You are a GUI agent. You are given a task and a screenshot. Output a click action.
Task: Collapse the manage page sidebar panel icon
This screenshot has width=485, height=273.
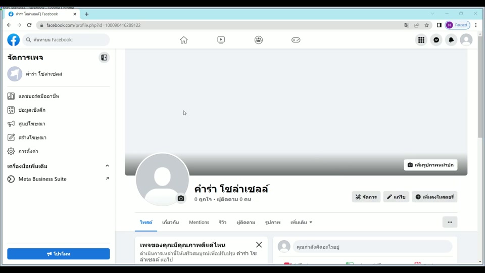coord(104,58)
